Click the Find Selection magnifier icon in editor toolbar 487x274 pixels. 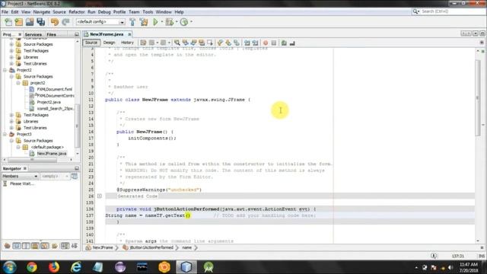tap(177, 43)
